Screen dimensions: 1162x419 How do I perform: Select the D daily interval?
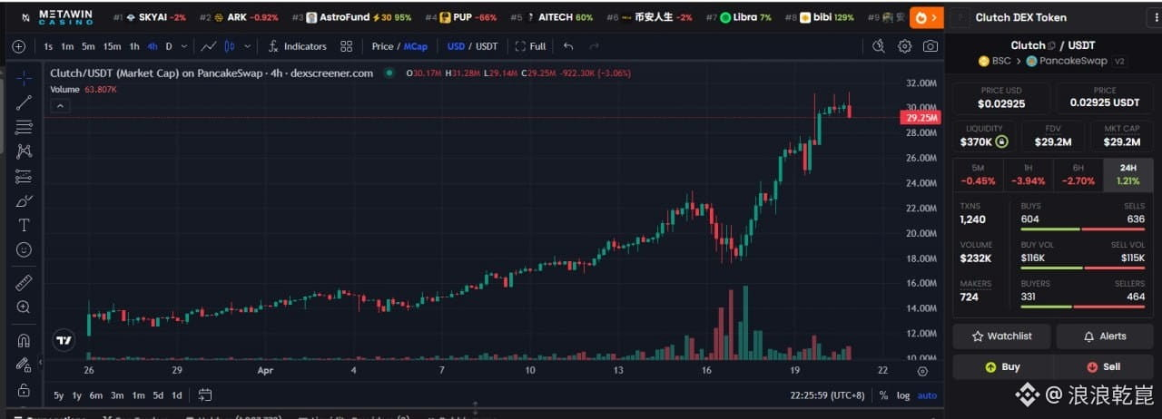(x=169, y=46)
